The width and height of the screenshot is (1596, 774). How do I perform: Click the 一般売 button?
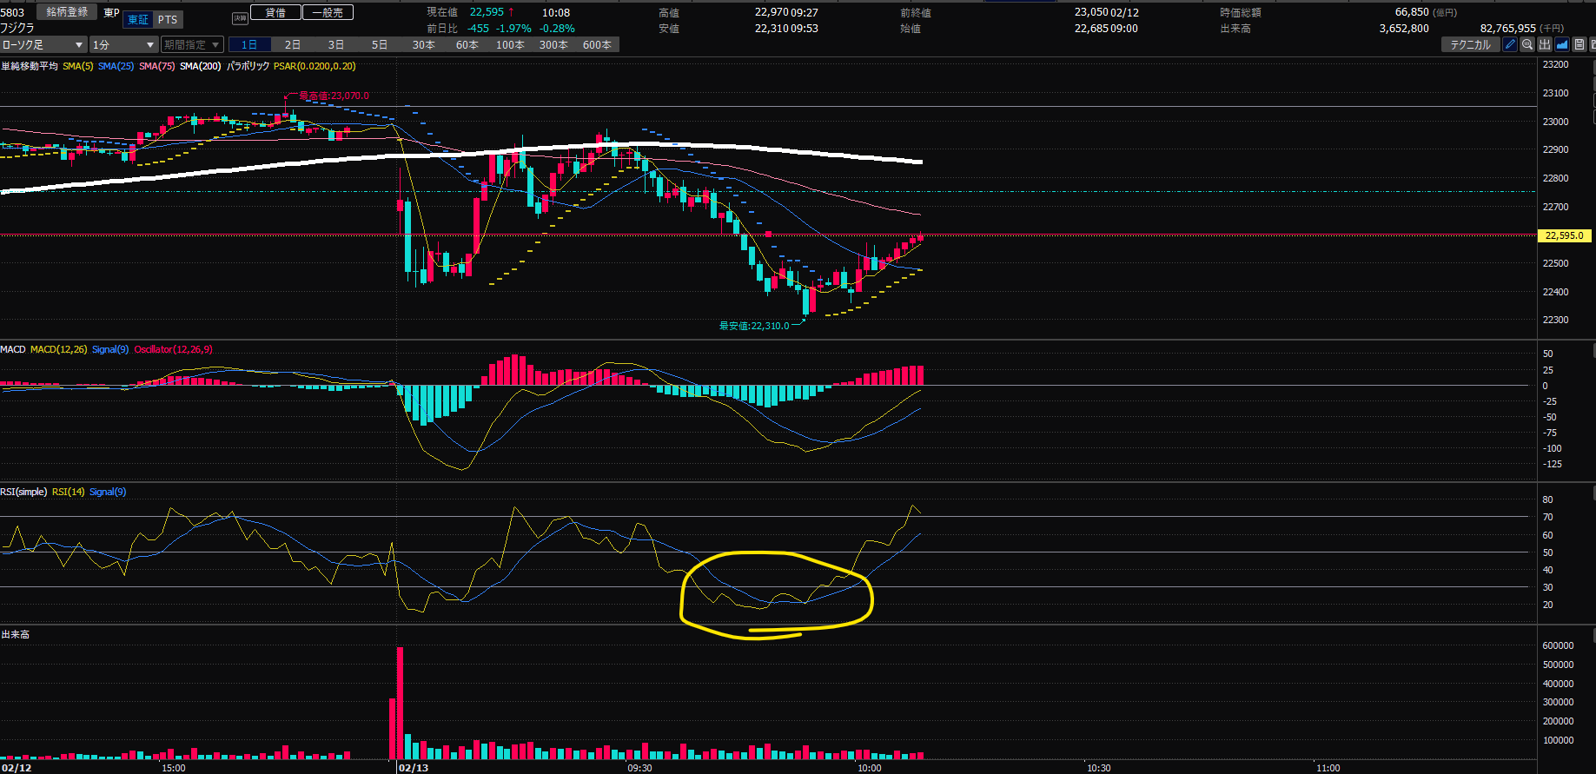coord(328,12)
